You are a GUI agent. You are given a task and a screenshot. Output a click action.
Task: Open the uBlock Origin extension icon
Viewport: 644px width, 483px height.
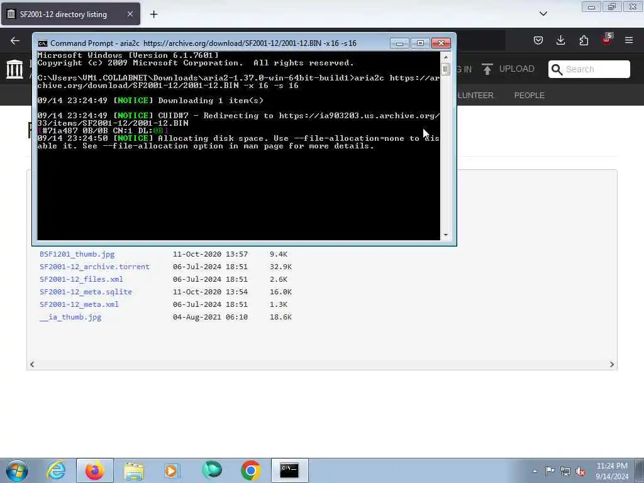coord(607,40)
